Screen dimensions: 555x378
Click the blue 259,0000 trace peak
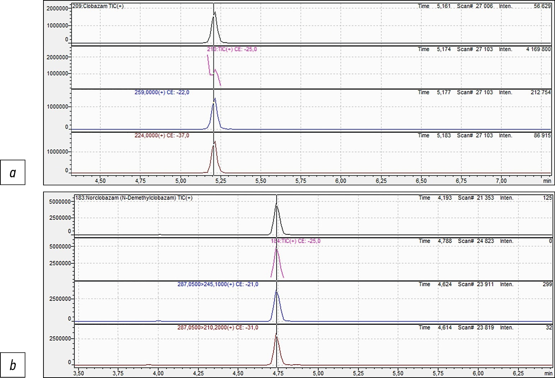215,99
